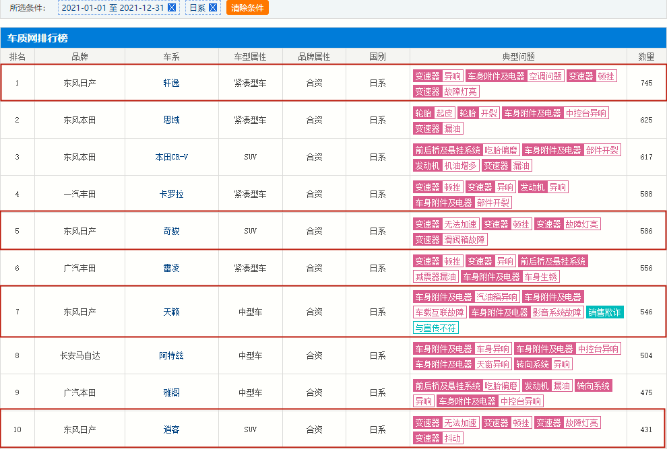This screenshot has height=449, width=667.
Task: Open the 雅阁 car series link
Action: 171,392
